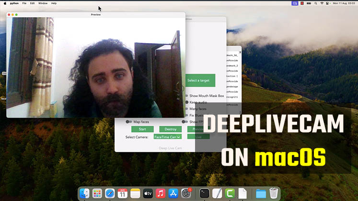Click the Preview button in Deep Live Cam
358x201 pixels.
pyautogui.click(x=198, y=129)
